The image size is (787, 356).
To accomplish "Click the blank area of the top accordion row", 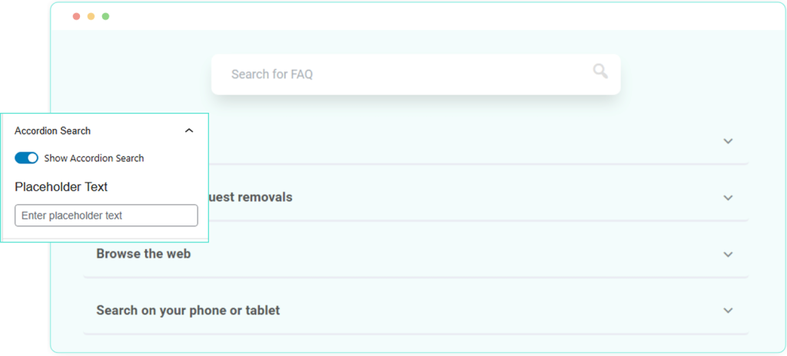I will (x=461, y=141).
